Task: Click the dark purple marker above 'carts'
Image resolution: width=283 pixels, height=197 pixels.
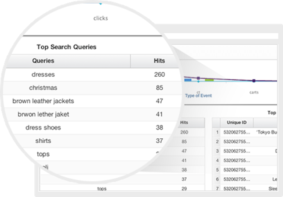Action: coord(254,81)
